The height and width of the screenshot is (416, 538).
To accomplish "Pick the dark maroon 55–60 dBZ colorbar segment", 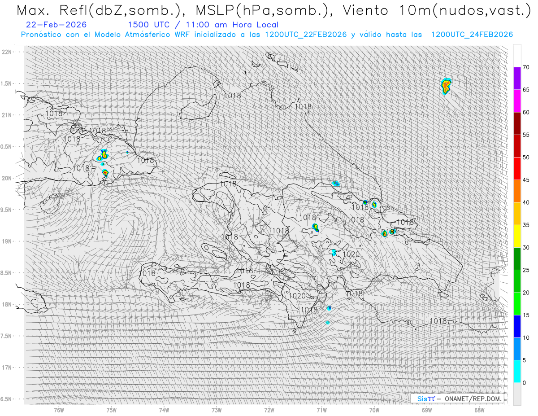I will pos(517,123).
